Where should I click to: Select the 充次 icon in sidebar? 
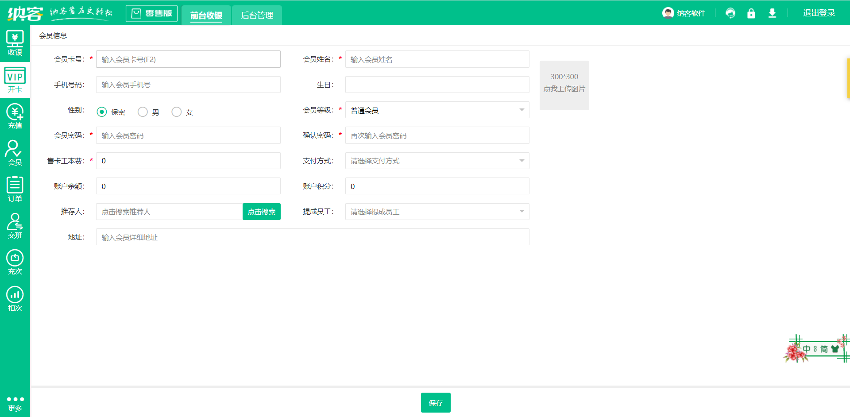15,263
